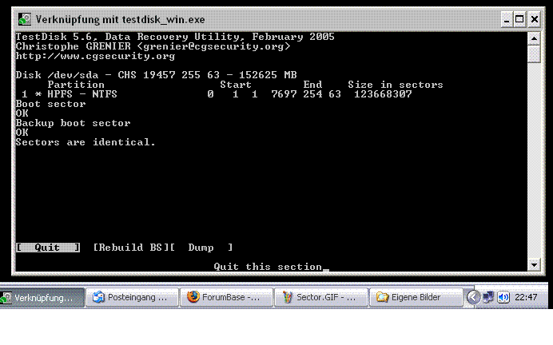Click the console scrollbar down arrow
This screenshot has width=553, height=345.
pos(534,264)
